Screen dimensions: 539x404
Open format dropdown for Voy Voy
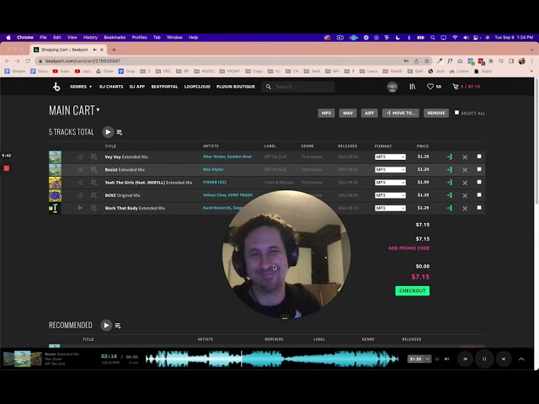(390, 157)
